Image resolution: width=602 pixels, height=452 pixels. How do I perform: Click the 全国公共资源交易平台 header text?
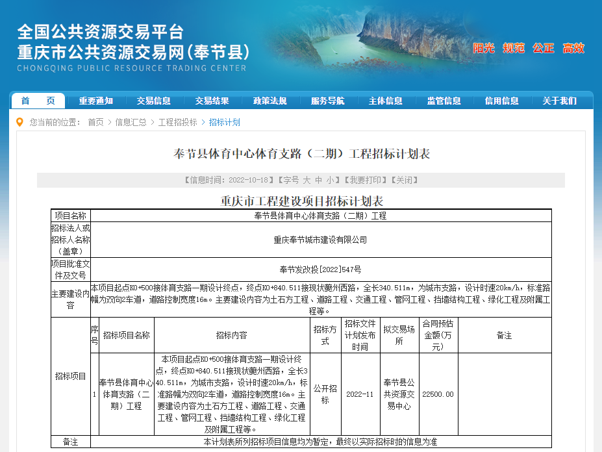(101, 32)
